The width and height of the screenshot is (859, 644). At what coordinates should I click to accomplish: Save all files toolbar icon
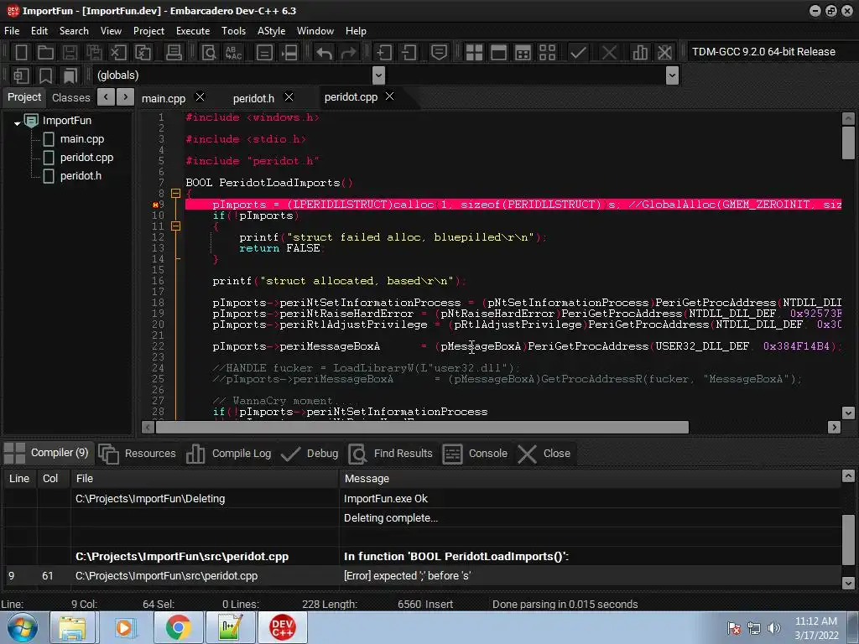click(x=94, y=53)
